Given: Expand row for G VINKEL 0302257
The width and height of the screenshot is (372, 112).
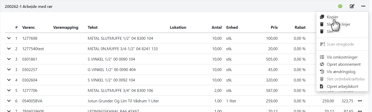Looking at the screenshot, I should (9, 70).
